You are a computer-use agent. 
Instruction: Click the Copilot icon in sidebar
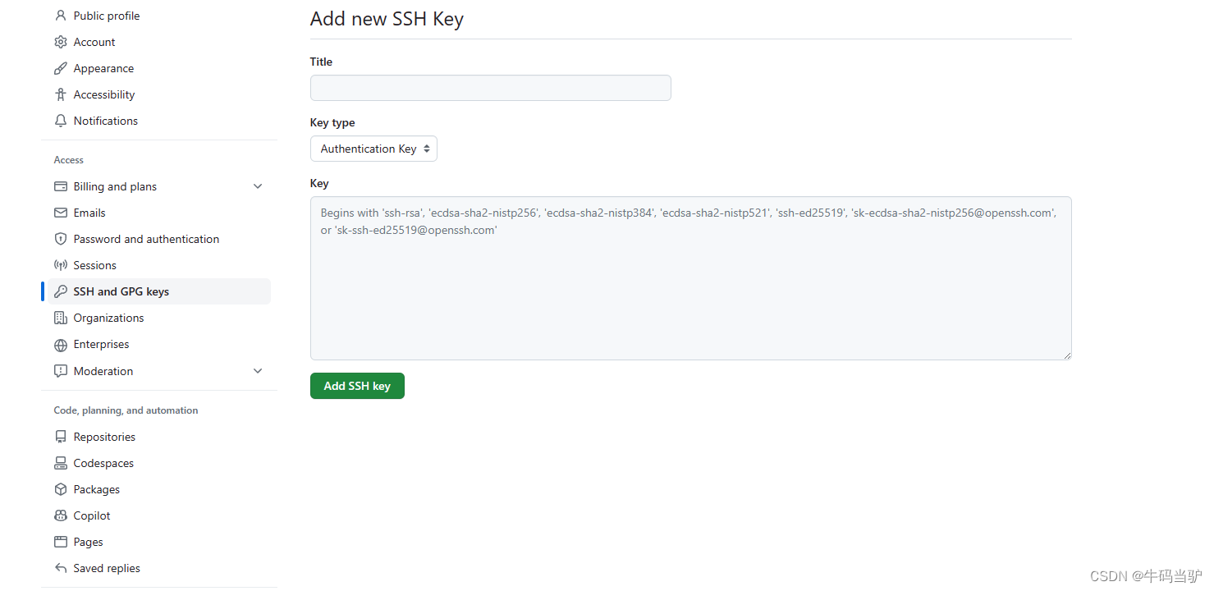coord(61,515)
